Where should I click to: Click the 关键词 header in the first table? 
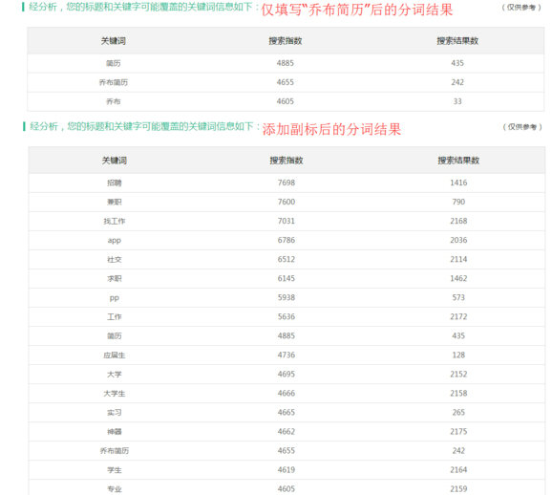pos(113,41)
